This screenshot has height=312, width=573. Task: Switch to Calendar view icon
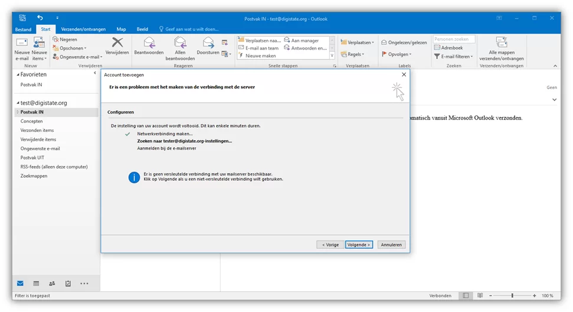36,284
